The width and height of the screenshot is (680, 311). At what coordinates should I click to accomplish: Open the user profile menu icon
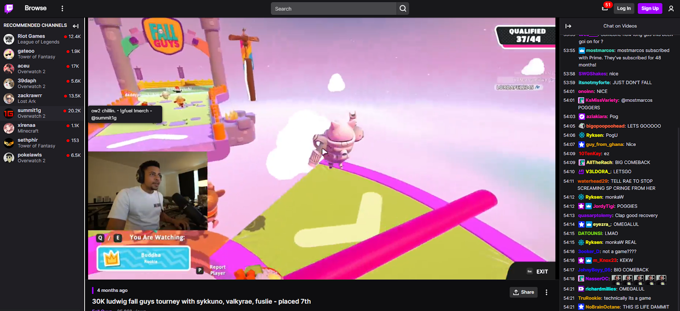tap(671, 8)
